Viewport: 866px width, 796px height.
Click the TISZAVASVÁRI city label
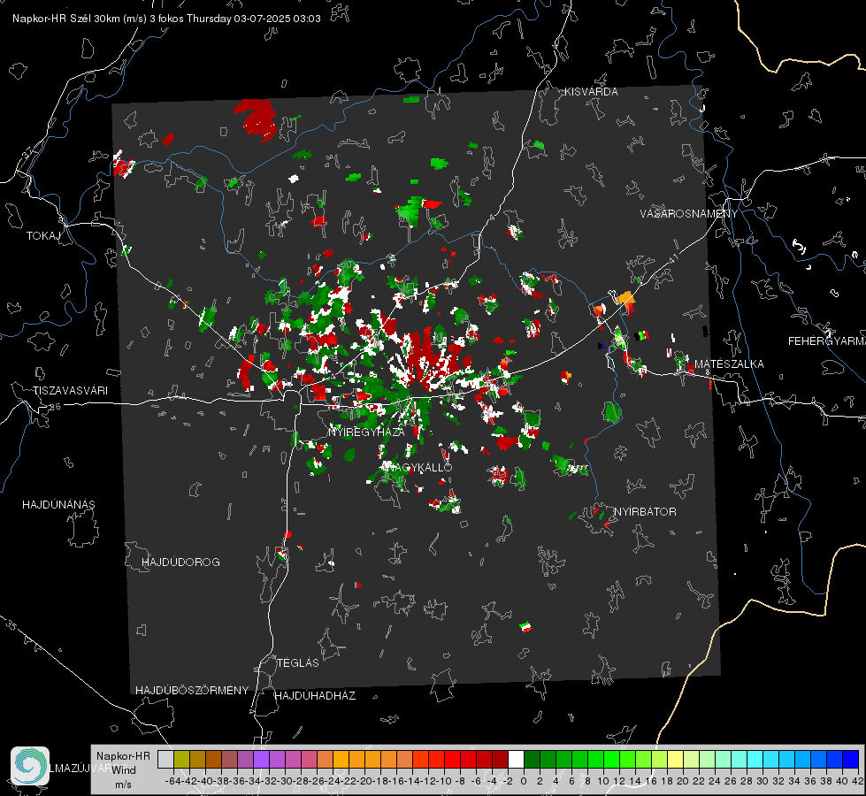pos(70,391)
